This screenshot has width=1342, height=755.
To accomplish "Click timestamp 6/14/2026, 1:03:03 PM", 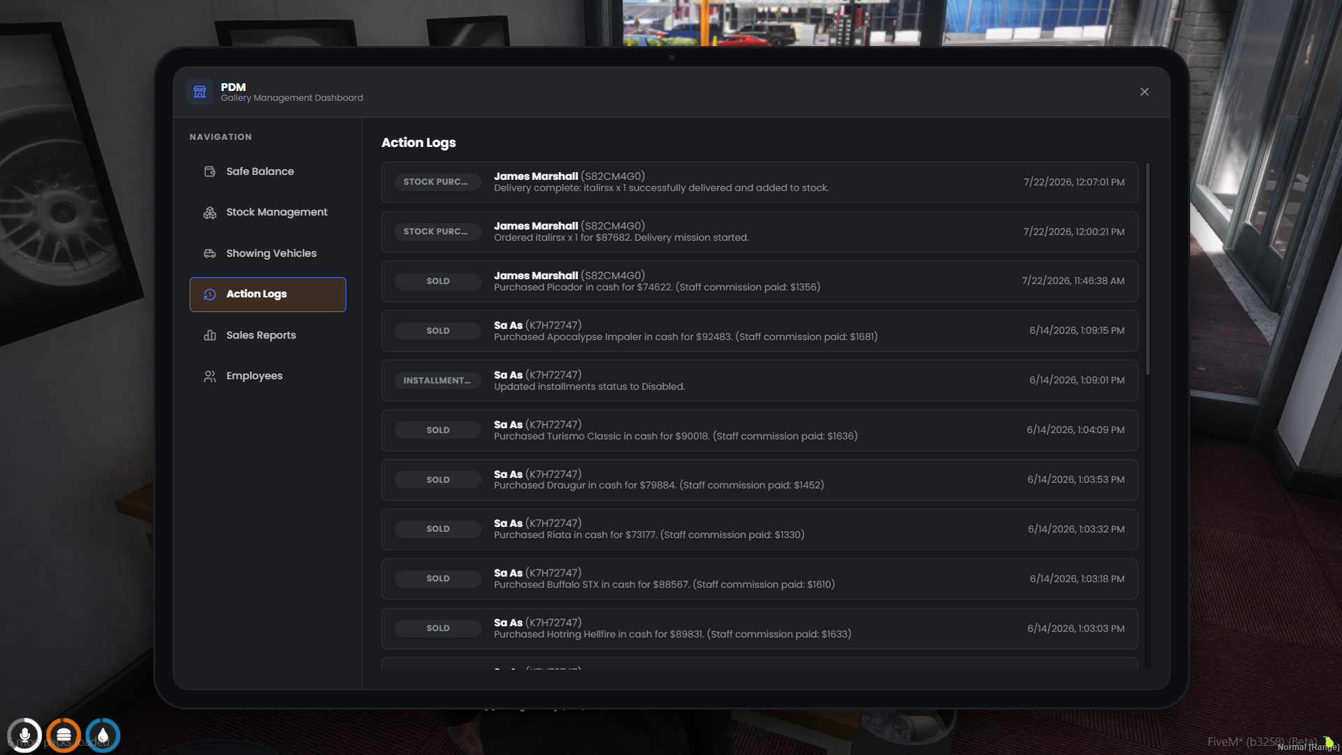I will pyautogui.click(x=1076, y=629).
